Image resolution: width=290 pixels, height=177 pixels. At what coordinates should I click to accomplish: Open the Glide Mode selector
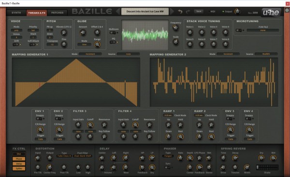pos(84,45)
